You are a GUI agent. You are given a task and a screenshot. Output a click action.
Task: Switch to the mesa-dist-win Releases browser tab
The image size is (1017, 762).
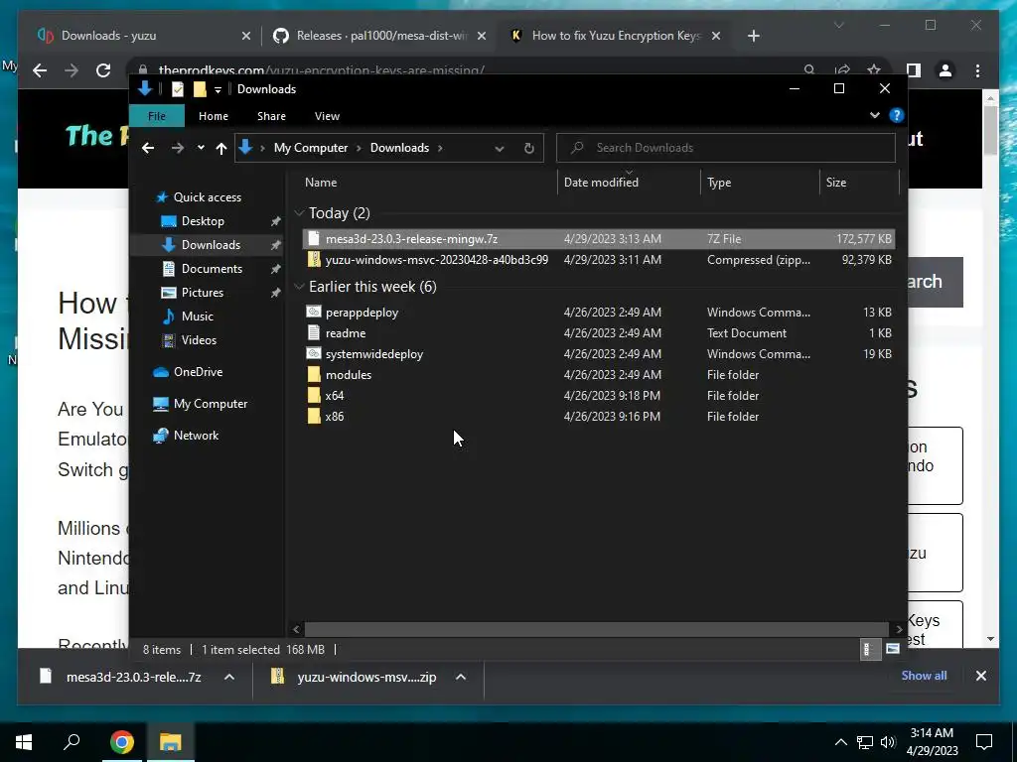380,36
